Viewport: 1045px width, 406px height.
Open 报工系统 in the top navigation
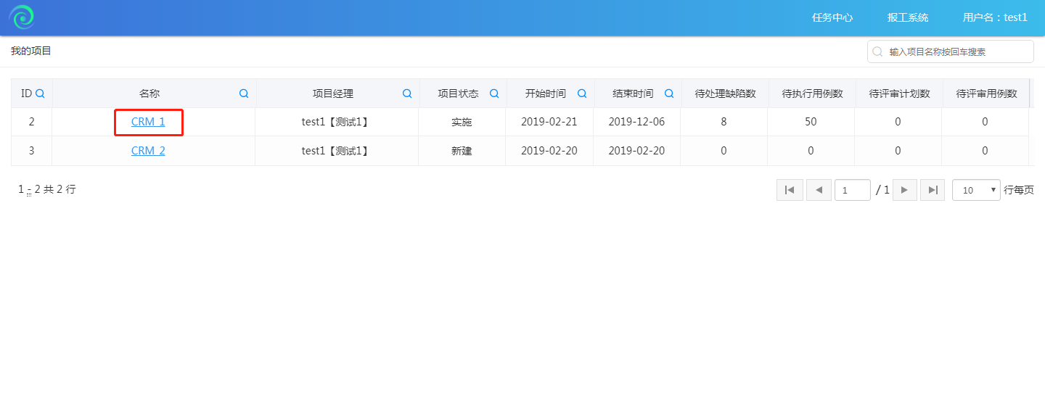pos(908,17)
